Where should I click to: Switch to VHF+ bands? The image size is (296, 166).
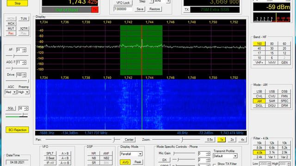point(259,63)
